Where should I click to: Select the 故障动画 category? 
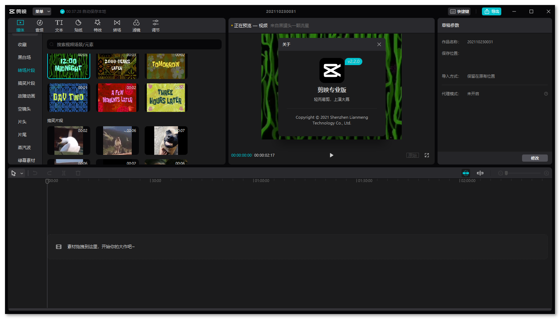pyautogui.click(x=26, y=96)
